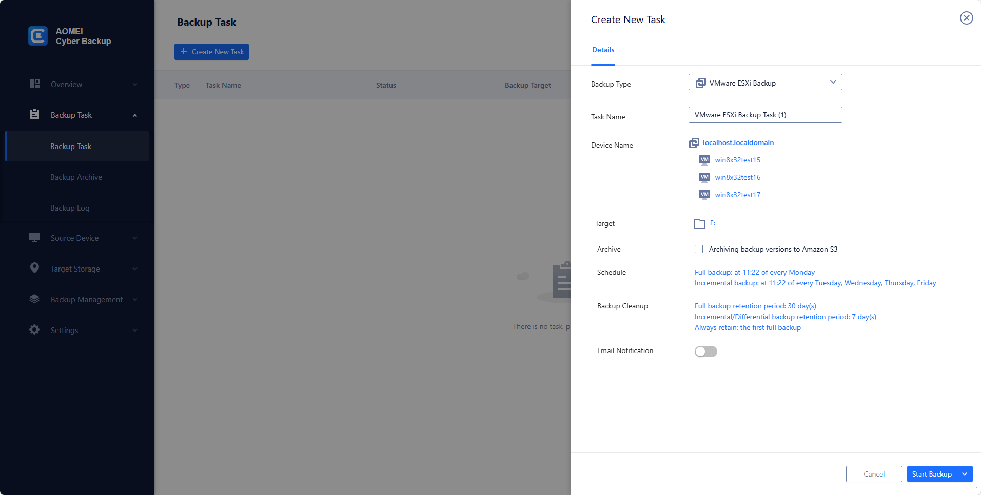Expand the Source Device sidebar section
The image size is (981, 495).
(135, 238)
